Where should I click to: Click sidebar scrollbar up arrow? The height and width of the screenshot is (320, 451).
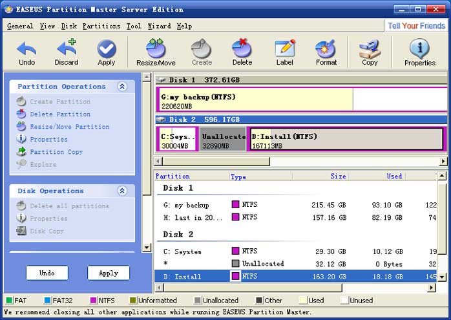(147, 77)
